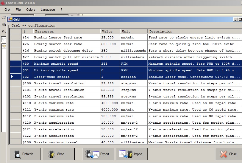Select value 0 of minimum spindle speed

(110, 70)
